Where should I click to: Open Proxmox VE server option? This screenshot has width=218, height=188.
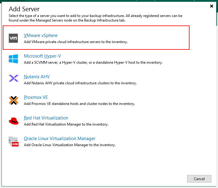coord(36,97)
